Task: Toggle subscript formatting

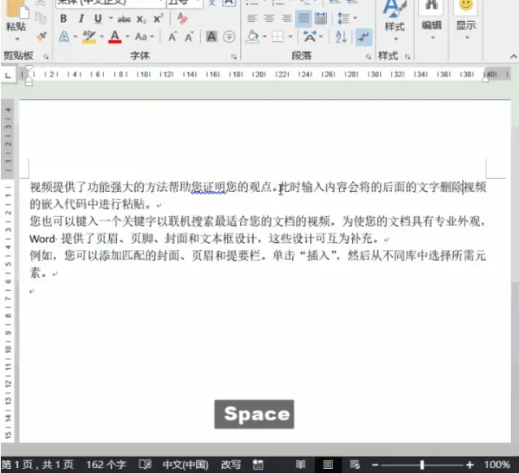Action: click(142, 20)
